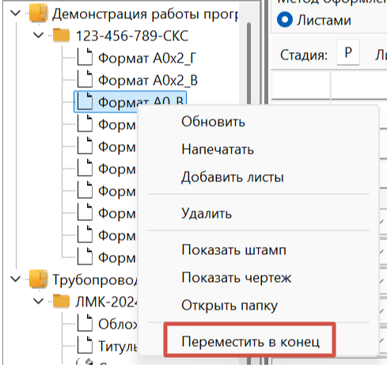Select the ЛМК-2024 tree label
The image size is (387, 365).
[x=106, y=302]
